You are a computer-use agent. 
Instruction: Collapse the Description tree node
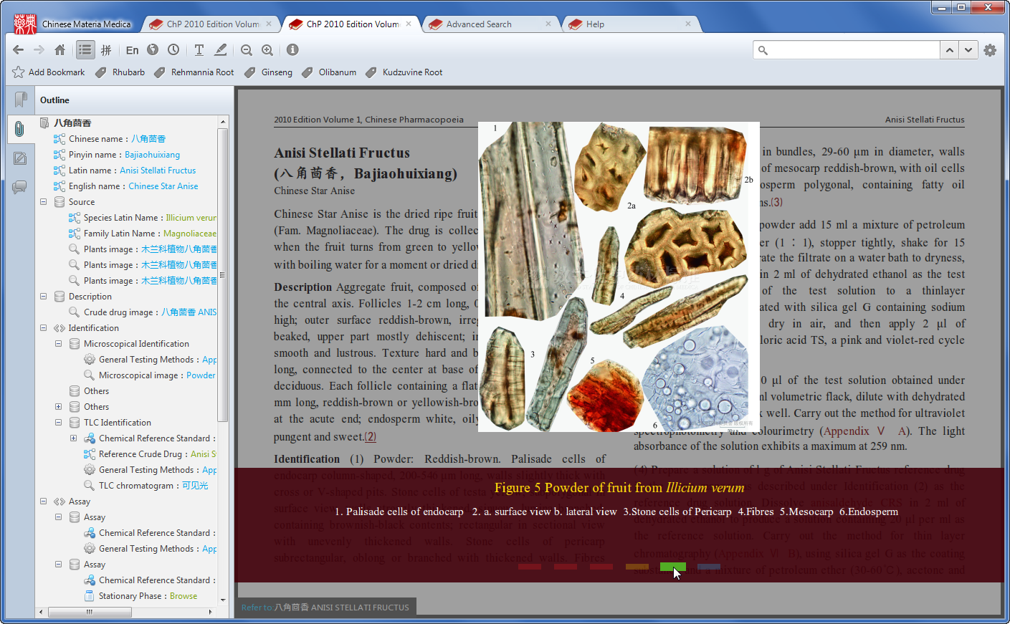43,297
